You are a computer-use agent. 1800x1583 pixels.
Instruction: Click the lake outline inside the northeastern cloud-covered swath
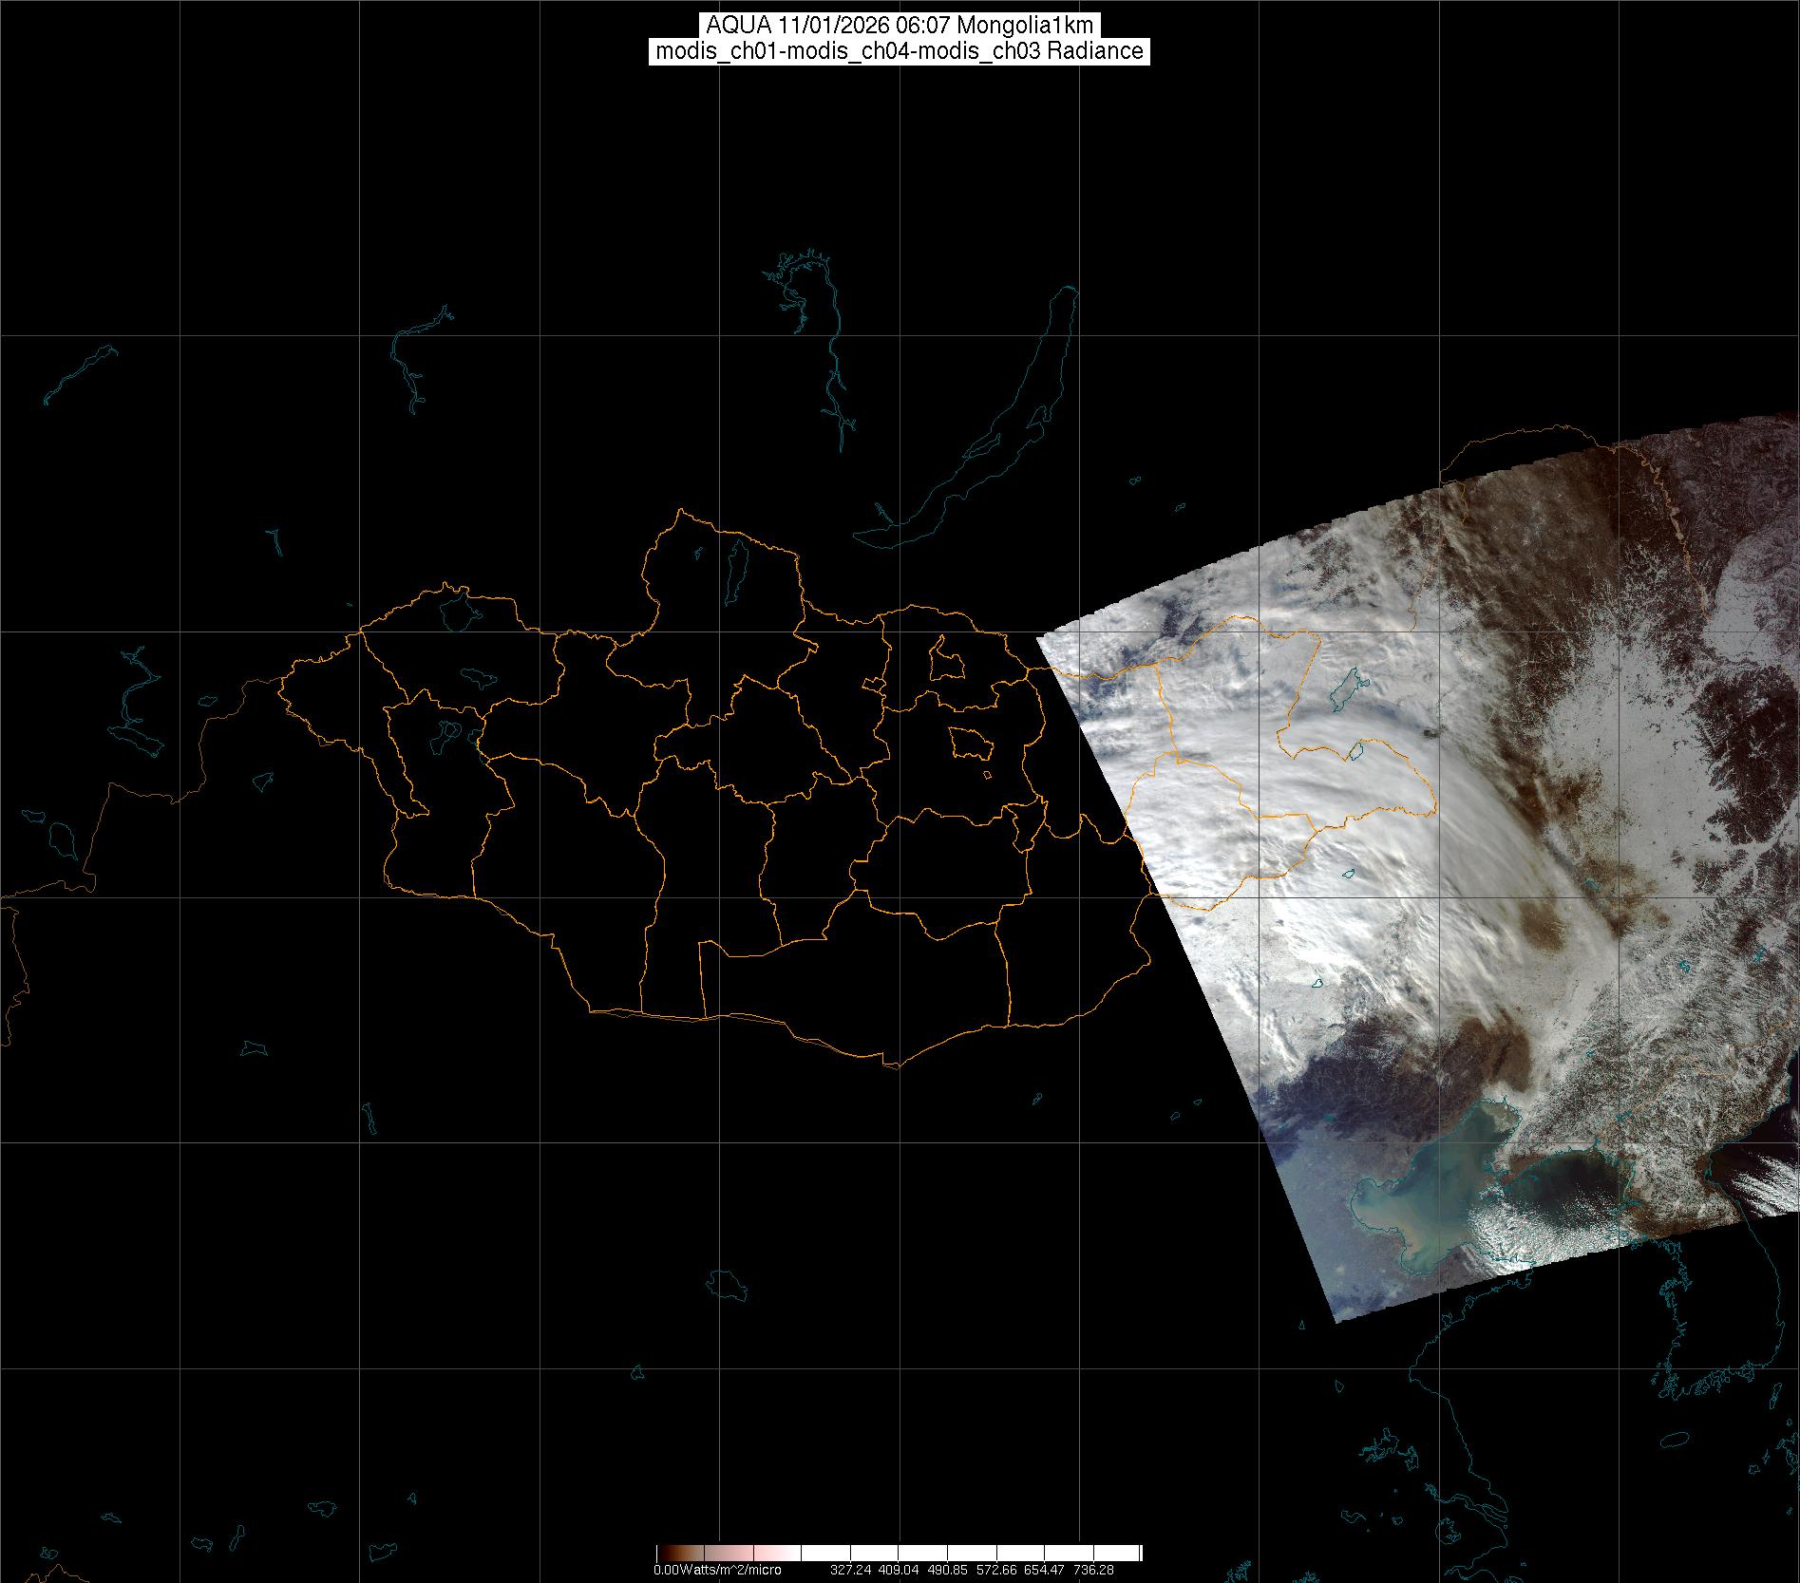(x=1347, y=690)
